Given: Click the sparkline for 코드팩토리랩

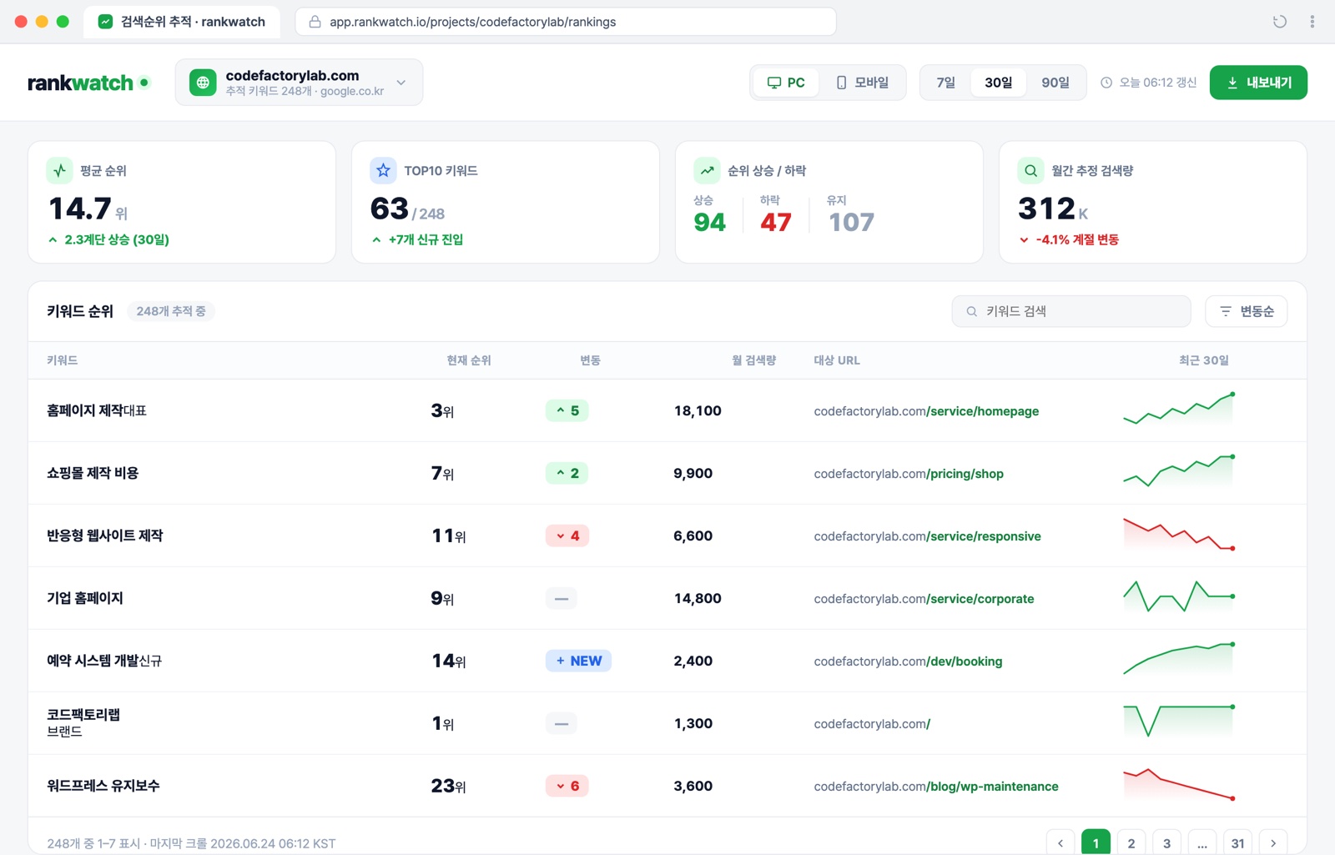Looking at the screenshot, I should pos(1179,722).
